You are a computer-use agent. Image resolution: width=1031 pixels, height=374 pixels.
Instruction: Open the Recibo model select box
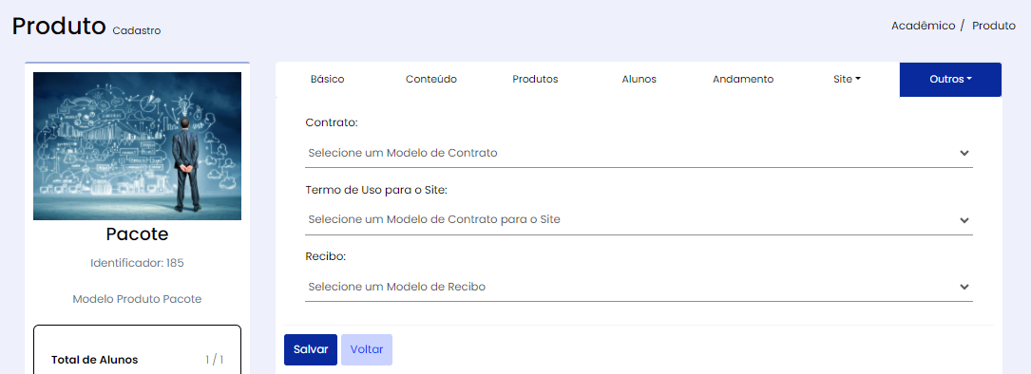[x=639, y=288]
